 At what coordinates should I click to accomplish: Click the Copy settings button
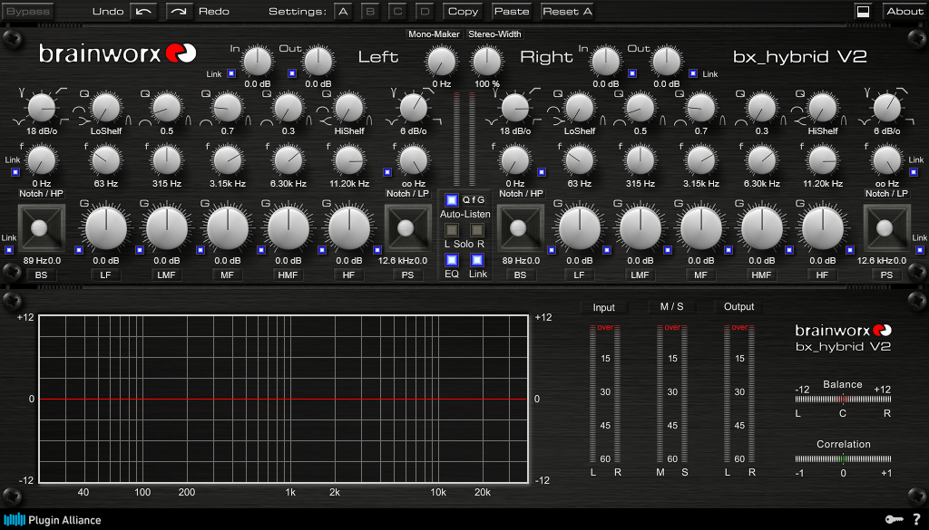(463, 11)
